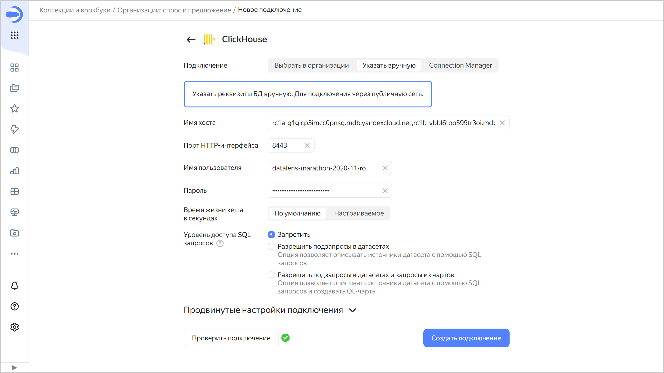The width and height of the screenshot is (664, 373).
Task: Open Connections via the lightning icon
Action: pos(14,130)
